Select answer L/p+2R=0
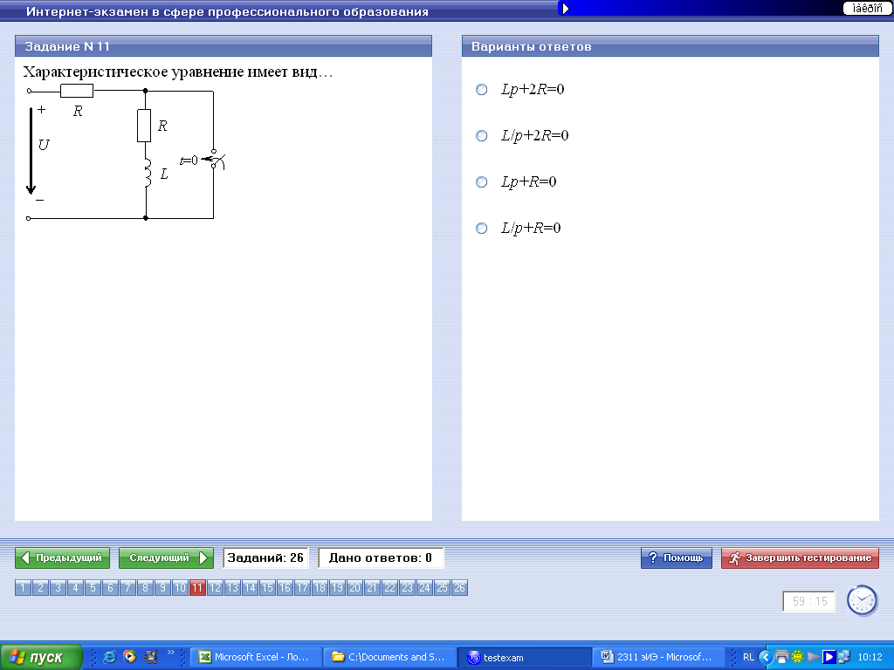This screenshot has width=894, height=670. [x=482, y=135]
